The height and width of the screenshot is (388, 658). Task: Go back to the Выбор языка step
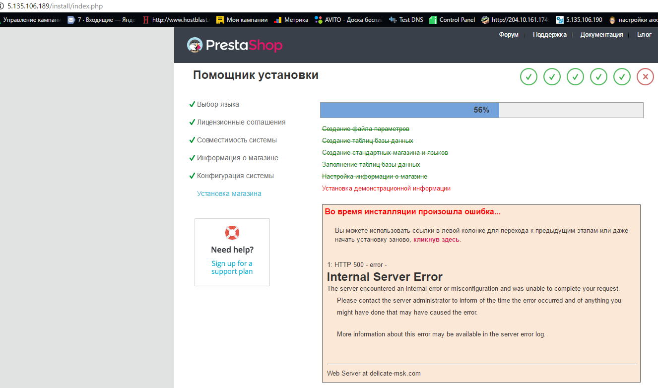[x=218, y=104]
